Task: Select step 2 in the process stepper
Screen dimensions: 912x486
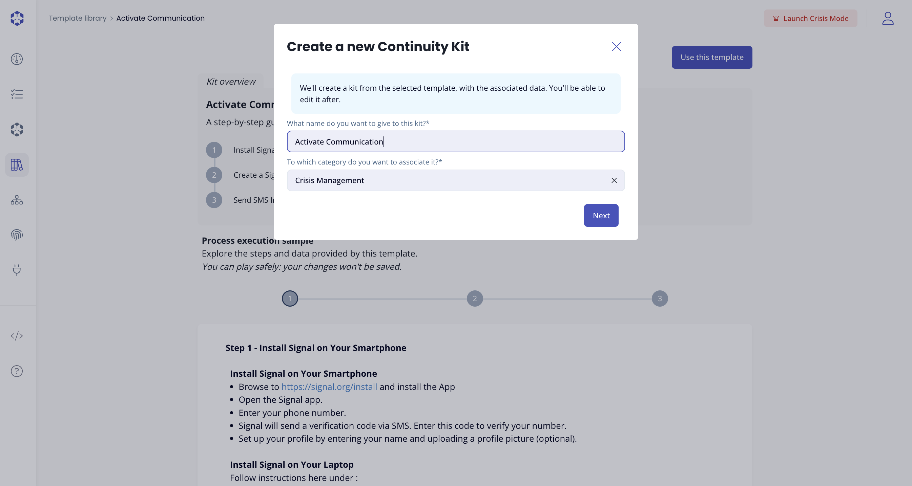Action: tap(474, 299)
